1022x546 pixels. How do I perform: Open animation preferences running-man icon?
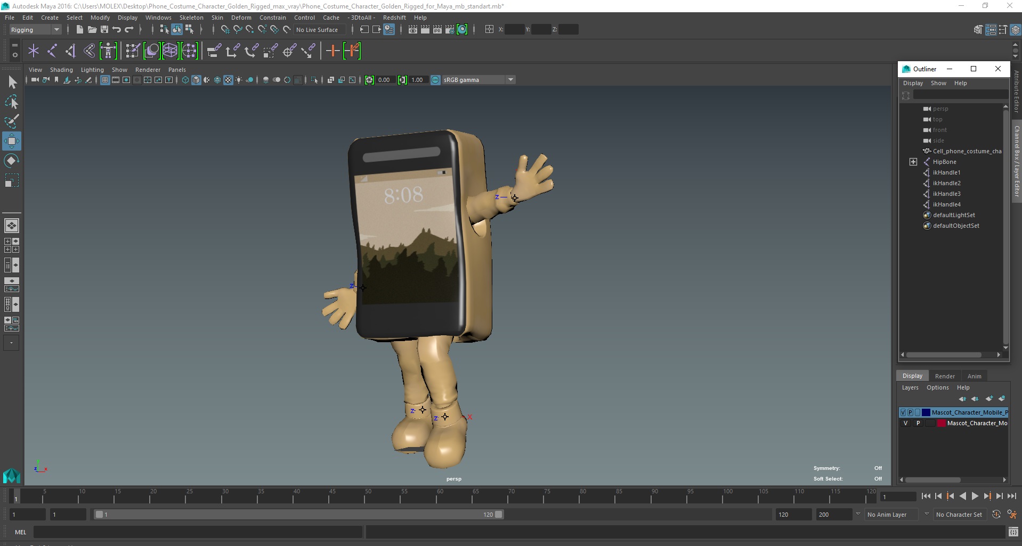pos(1012,515)
